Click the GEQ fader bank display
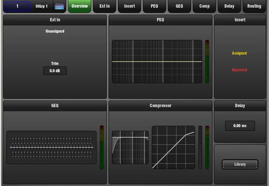The width and height of the screenshot is (269, 186). tap(52, 147)
